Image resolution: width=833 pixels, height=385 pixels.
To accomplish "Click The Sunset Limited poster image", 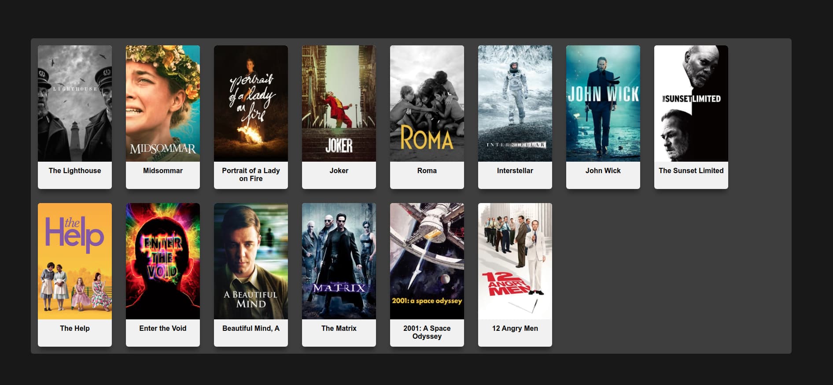I will click(691, 104).
